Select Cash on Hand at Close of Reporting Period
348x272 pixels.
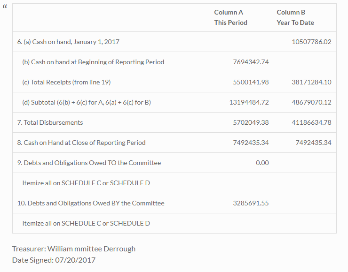tap(81, 143)
